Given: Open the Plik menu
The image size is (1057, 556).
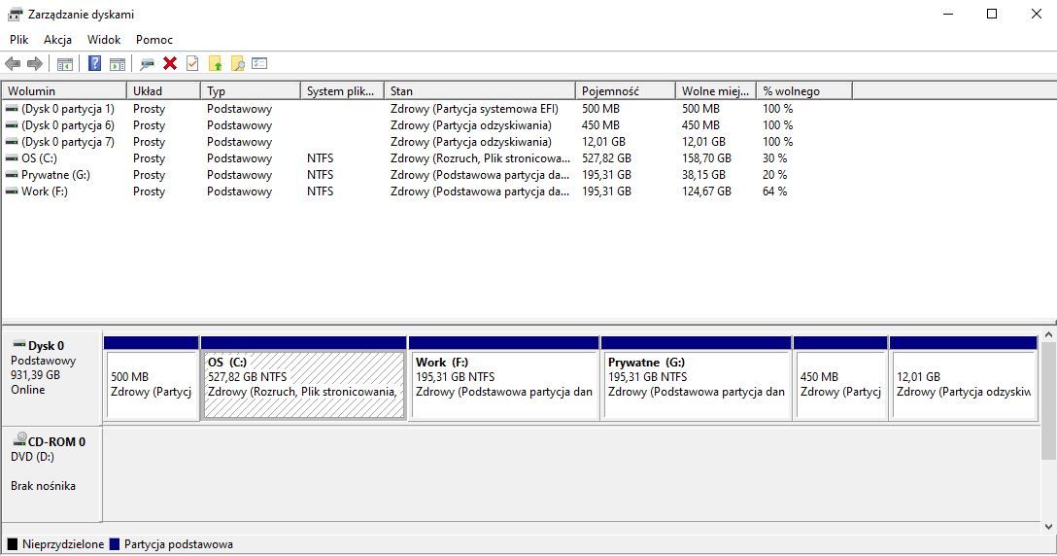Looking at the screenshot, I should [x=18, y=40].
